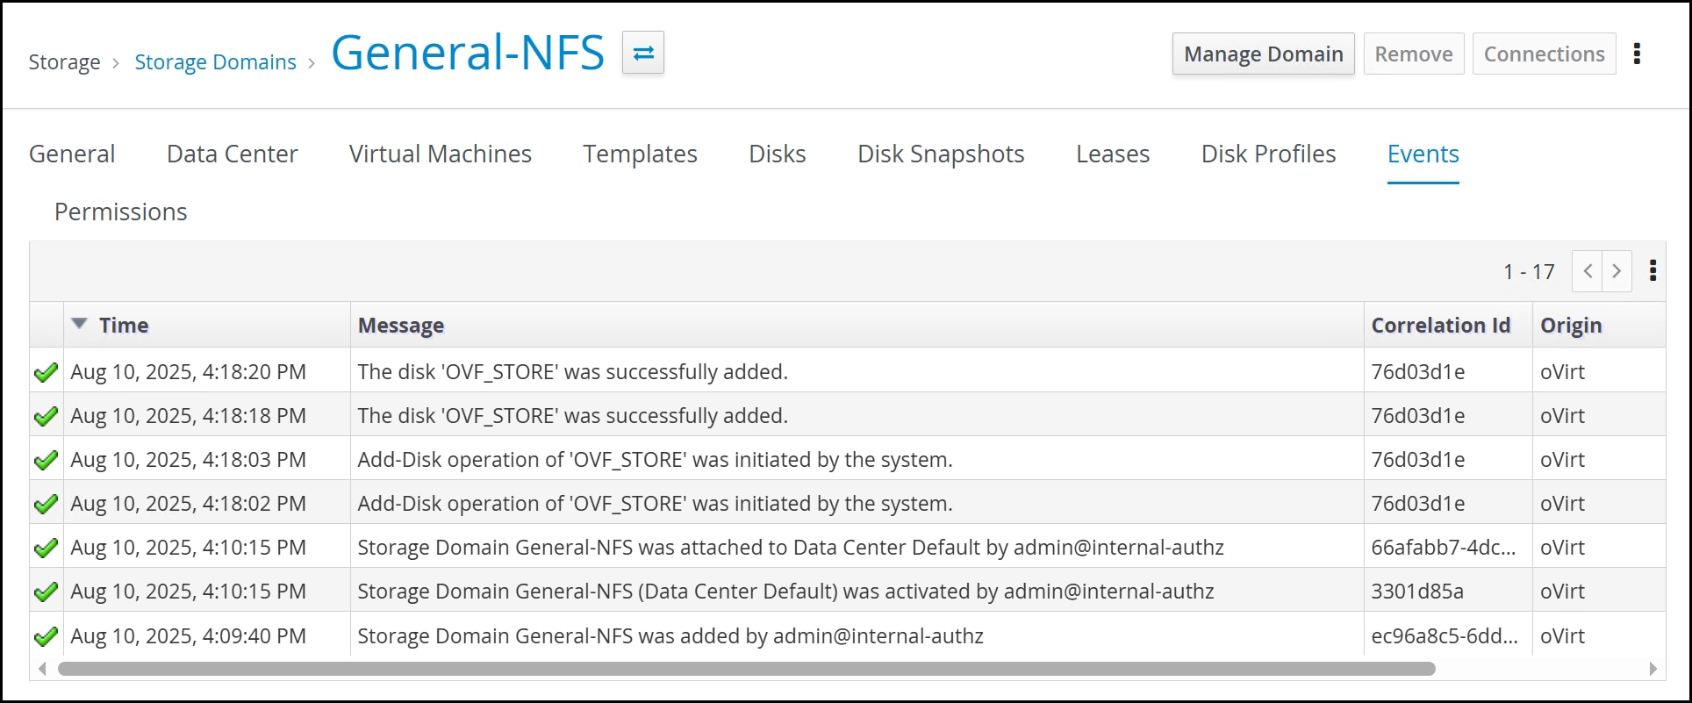Click the green checkmark of the 4:18:20 PM event
Viewport: 1692px width, 703px height.
point(46,373)
